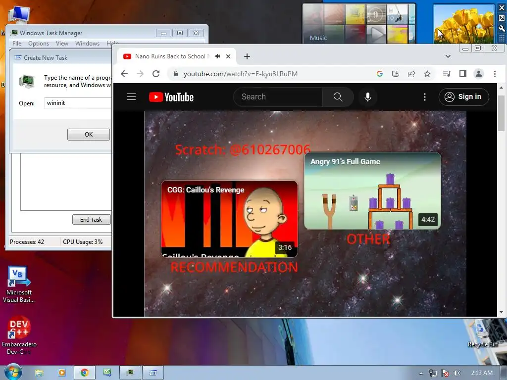The width and height of the screenshot is (507, 380).
Task: Click the Media Center gadget play tile
Action: point(376,33)
